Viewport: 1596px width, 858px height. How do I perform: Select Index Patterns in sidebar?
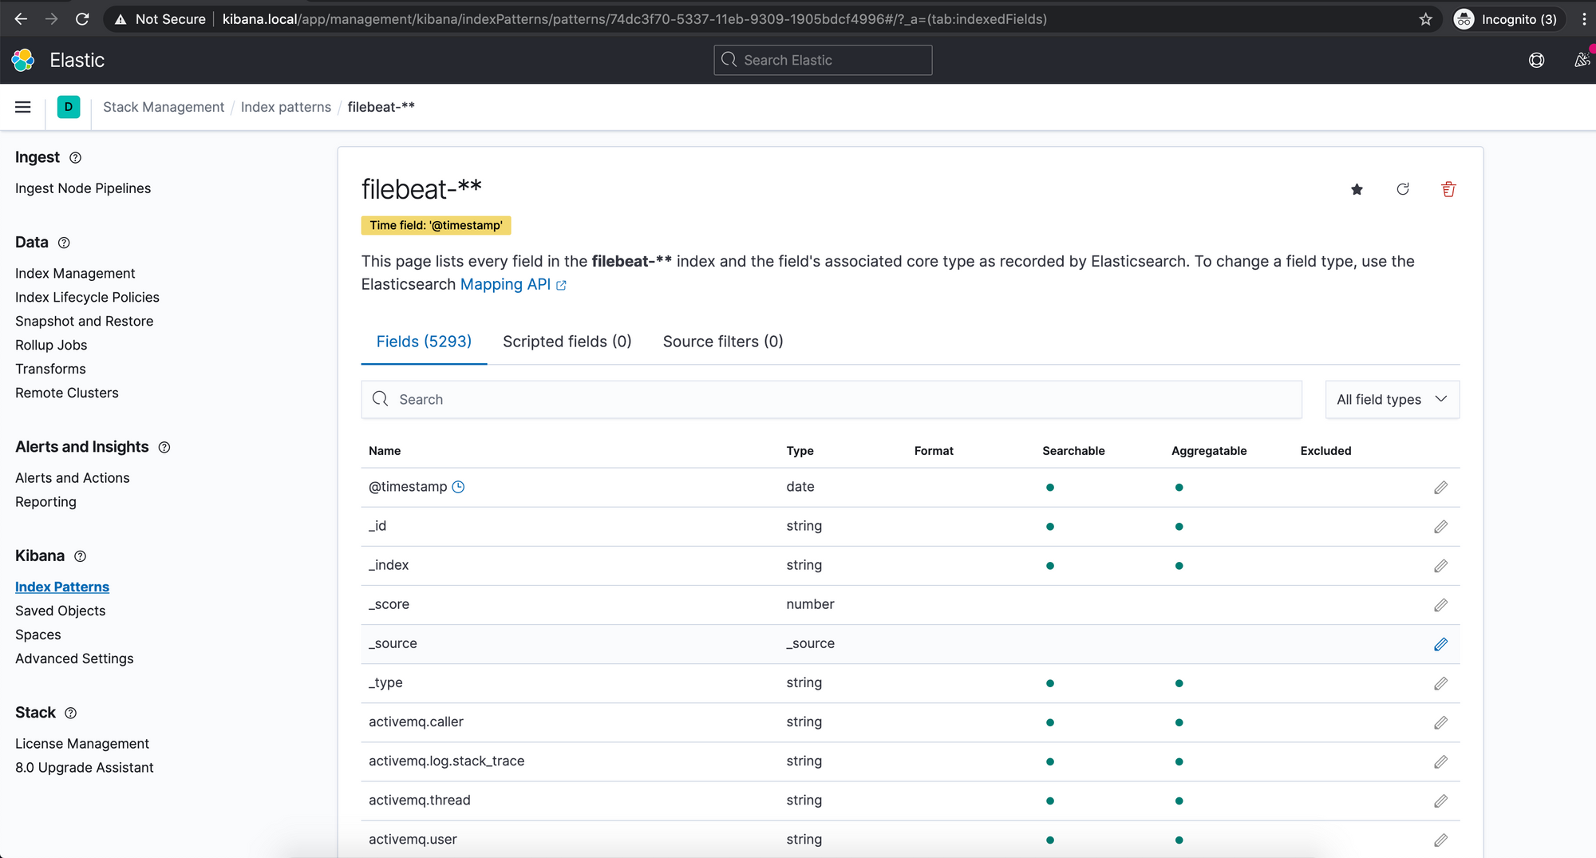click(x=62, y=587)
